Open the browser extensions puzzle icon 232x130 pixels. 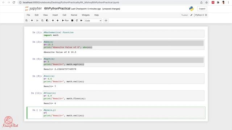(218, 3)
